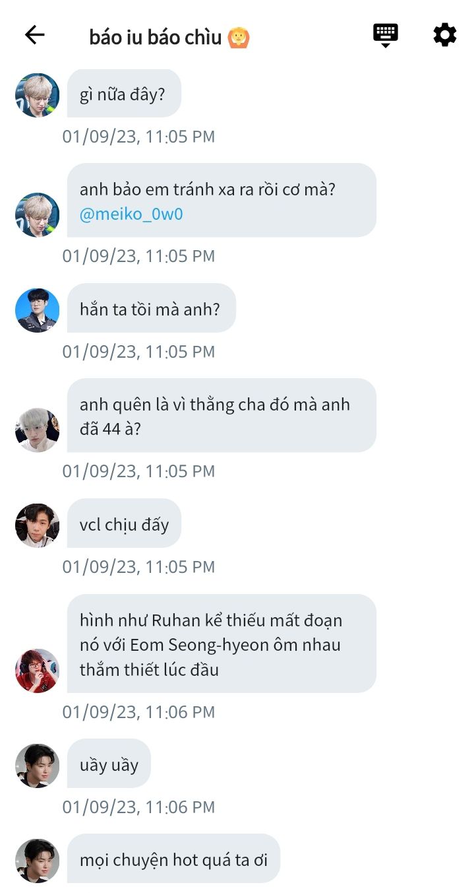Viewport: 474px width, 893px height.
Task: Go back using the arrow icon
Action: click(34, 35)
